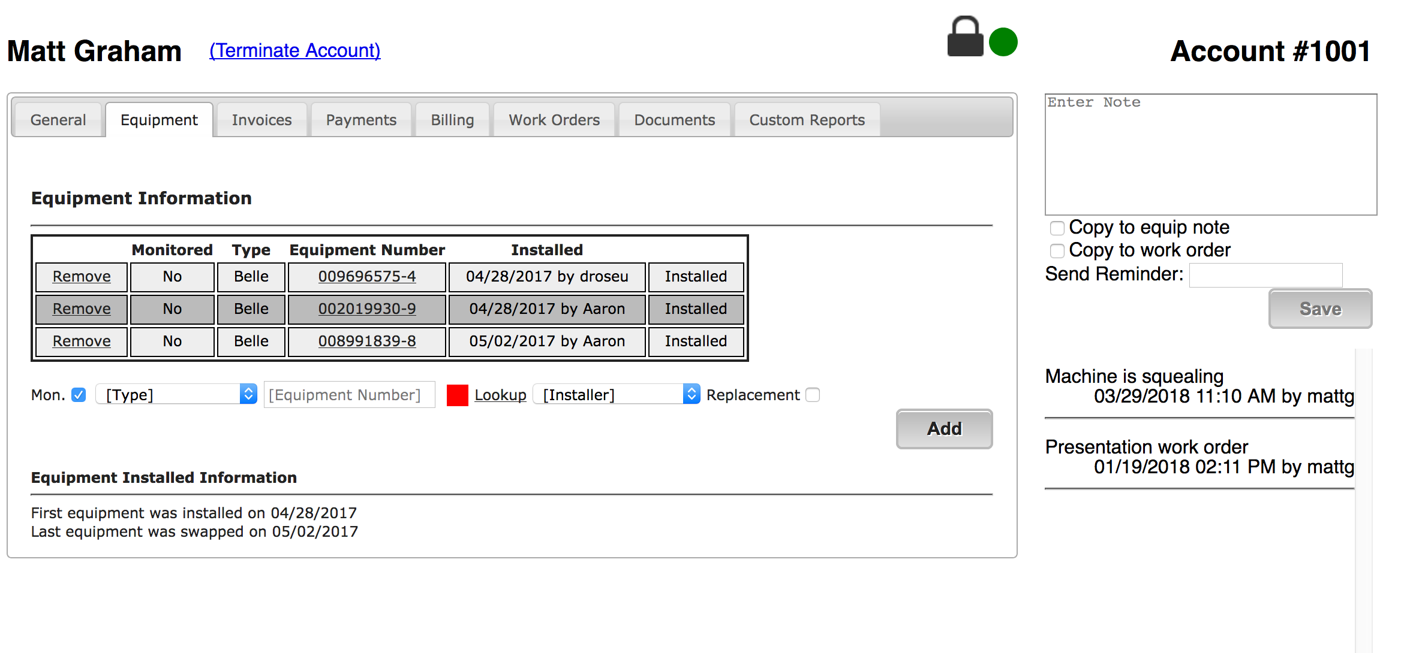Click the Terminate Account link

(294, 50)
